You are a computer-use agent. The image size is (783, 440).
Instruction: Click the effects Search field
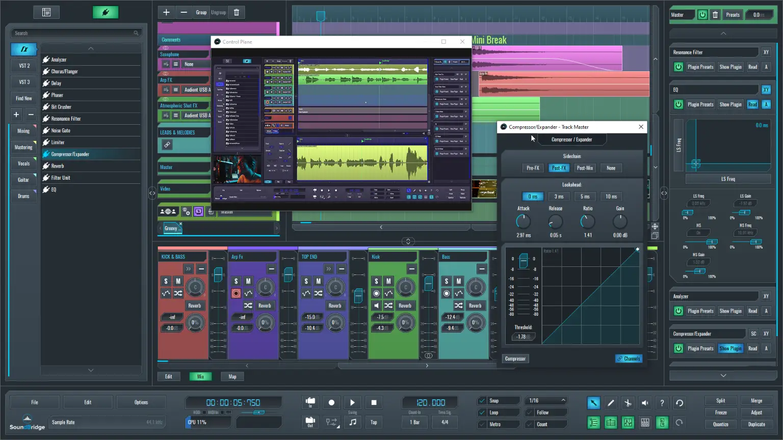coord(76,33)
